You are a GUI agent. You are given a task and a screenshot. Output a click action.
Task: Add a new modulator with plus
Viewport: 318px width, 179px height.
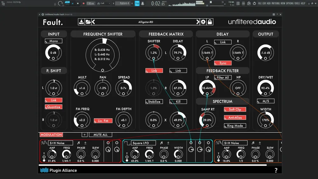[85, 134]
